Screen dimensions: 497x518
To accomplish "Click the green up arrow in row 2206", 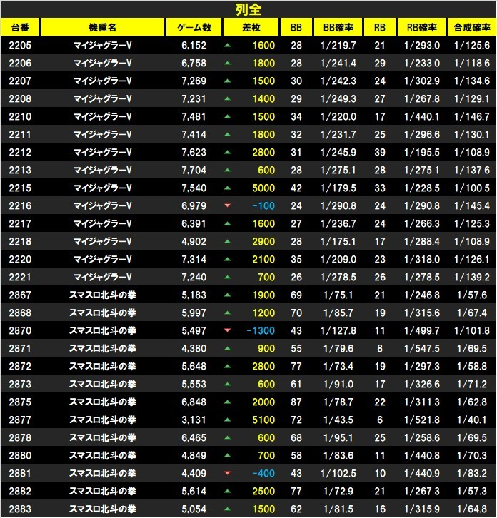I will (227, 63).
